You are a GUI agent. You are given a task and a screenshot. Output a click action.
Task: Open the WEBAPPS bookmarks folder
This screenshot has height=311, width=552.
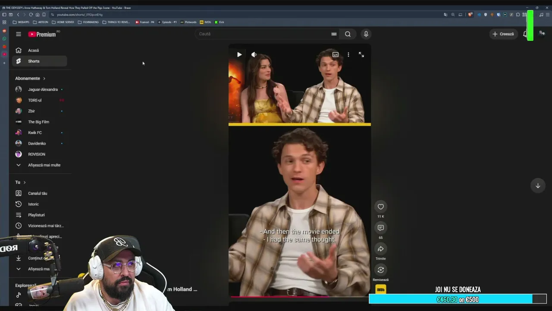pos(21,22)
